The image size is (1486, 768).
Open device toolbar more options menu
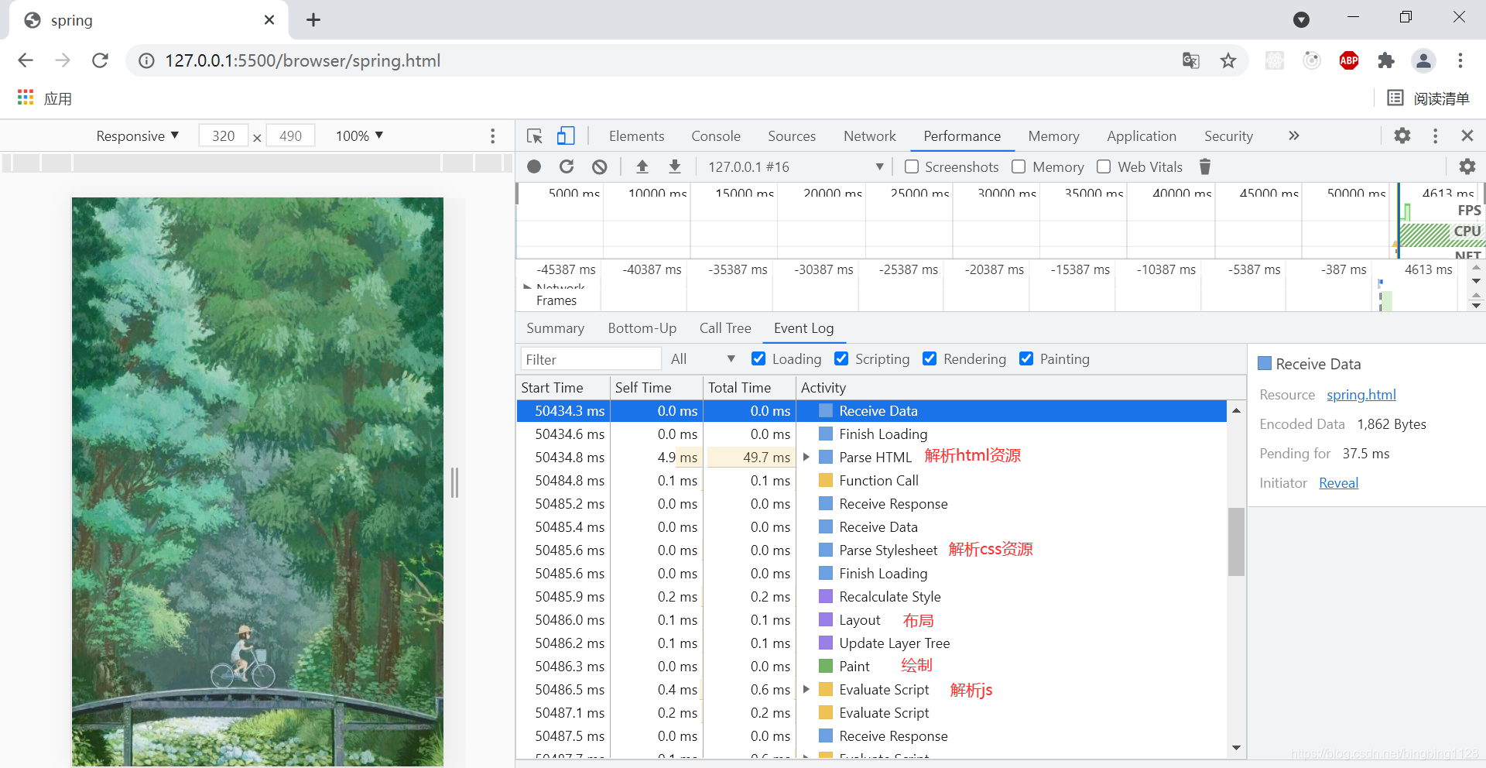(492, 136)
